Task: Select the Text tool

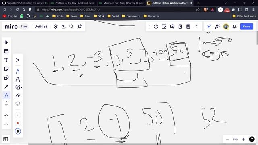Action: click(x=6, y=60)
